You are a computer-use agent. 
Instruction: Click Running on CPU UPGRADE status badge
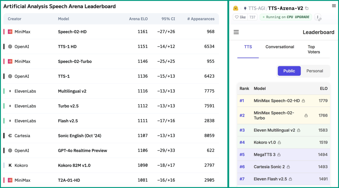click(286, 17)
